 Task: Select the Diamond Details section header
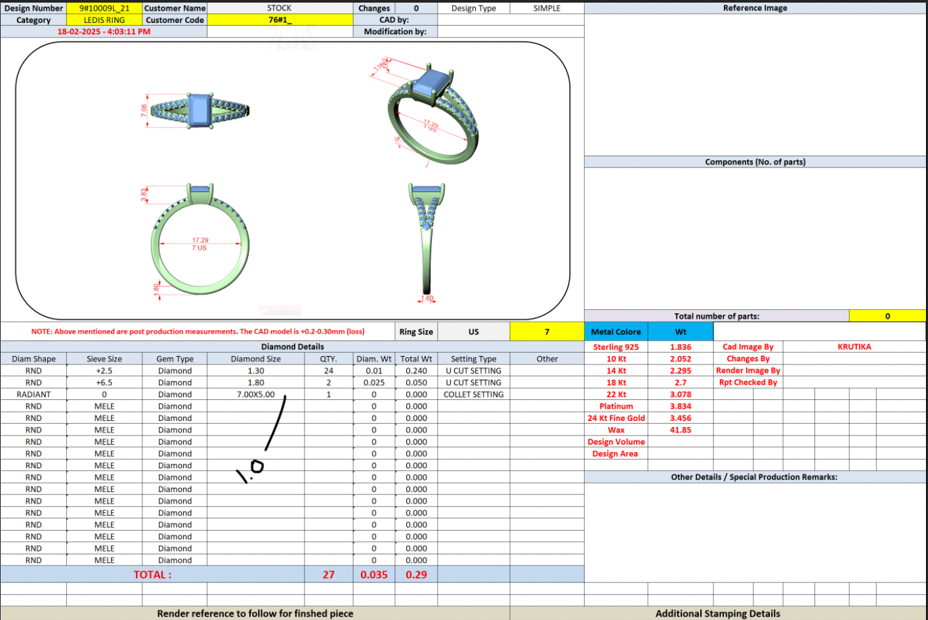[293, 347]
